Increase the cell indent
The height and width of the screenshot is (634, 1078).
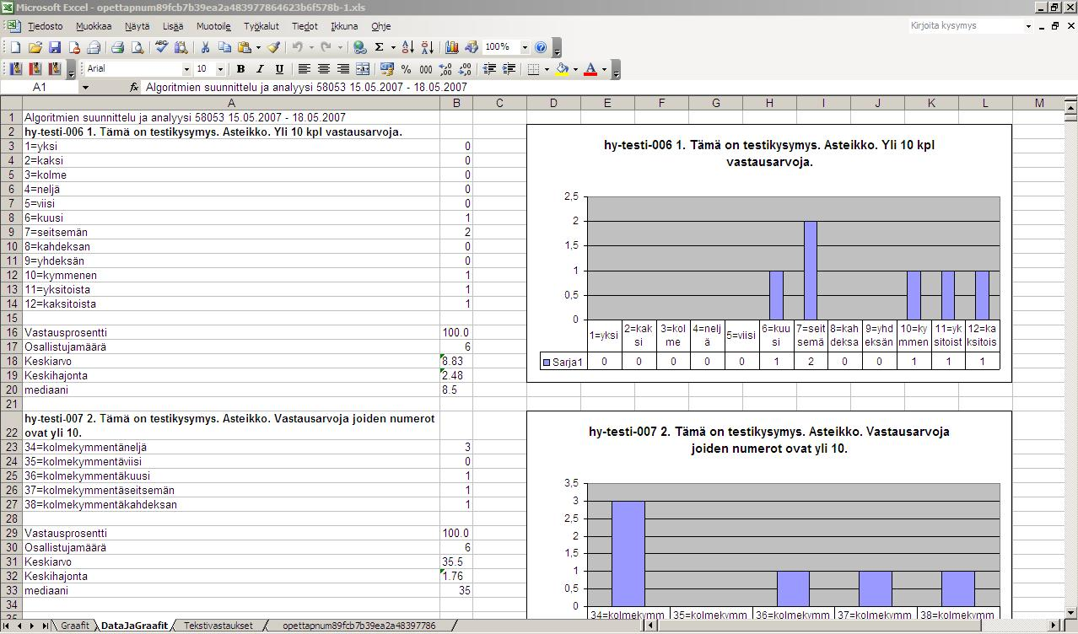pos(509,69)
